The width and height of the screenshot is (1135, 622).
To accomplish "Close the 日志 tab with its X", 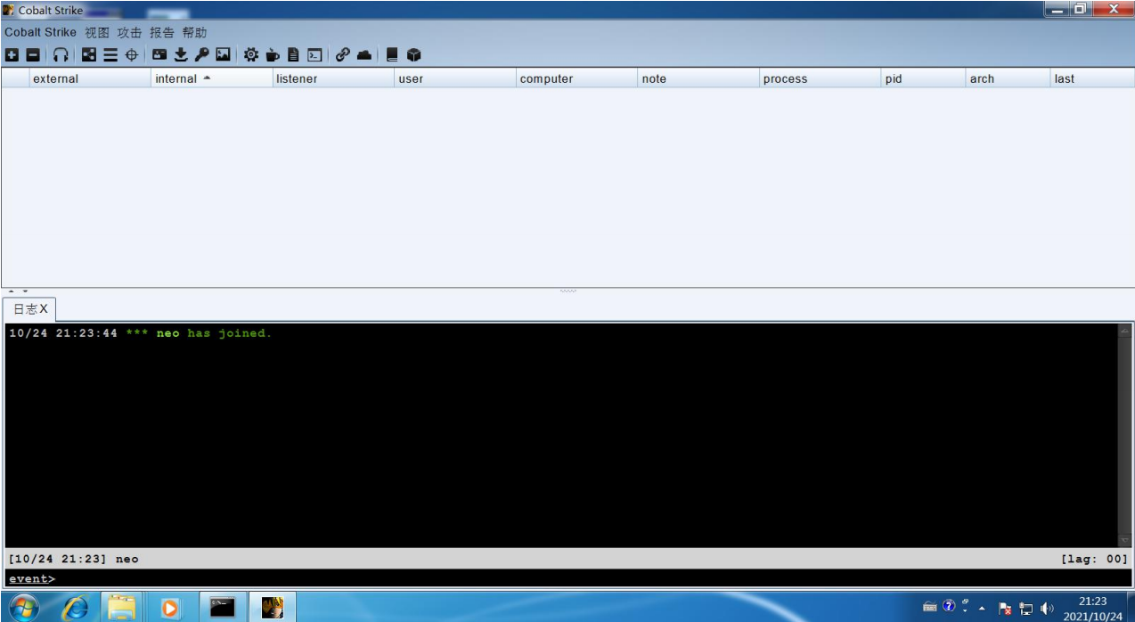I will 44,309.
